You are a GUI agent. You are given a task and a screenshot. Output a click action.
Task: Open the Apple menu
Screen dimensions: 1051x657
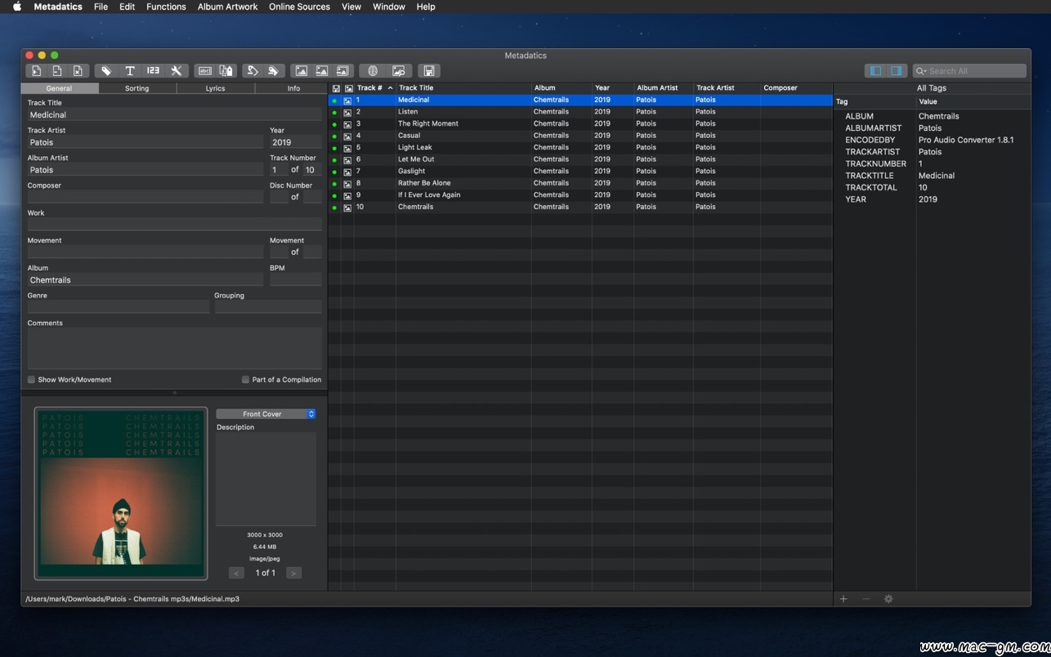16,7
